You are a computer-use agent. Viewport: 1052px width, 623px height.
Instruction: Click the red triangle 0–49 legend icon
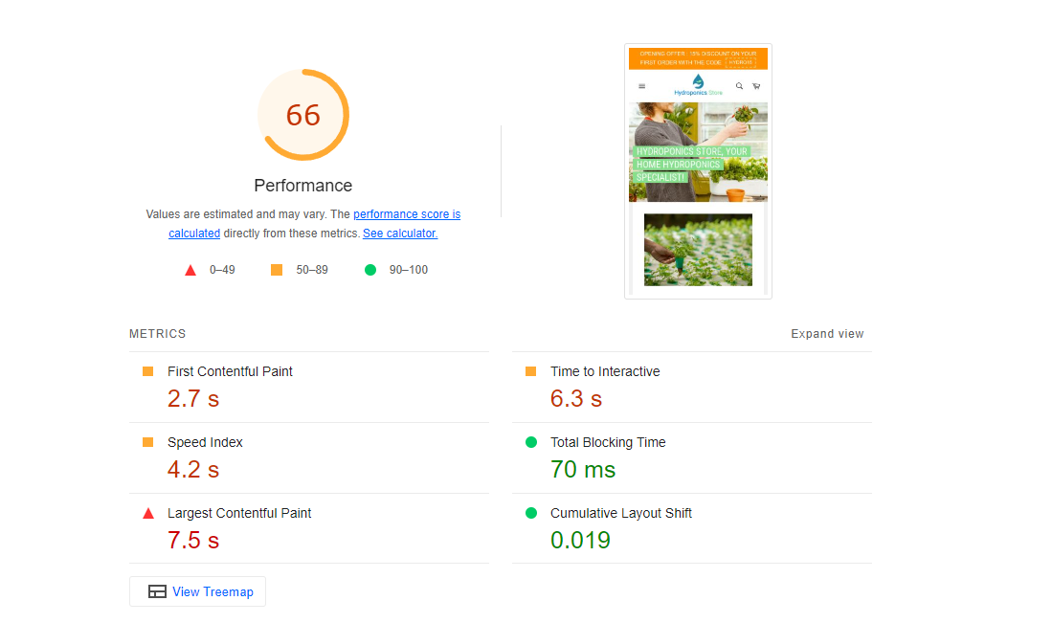[190, 270]
